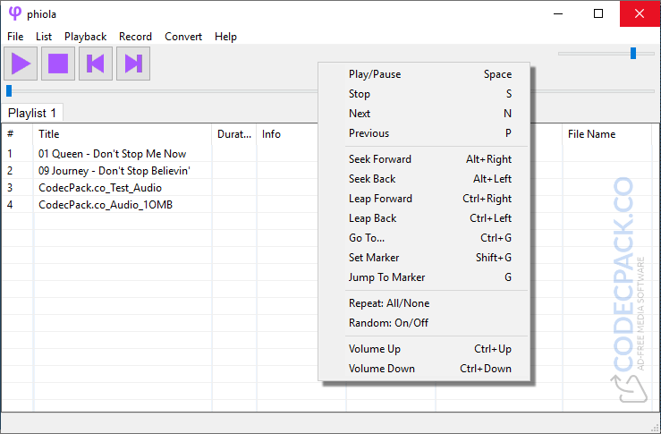Click row number 1 in playlist

point(10,154)
